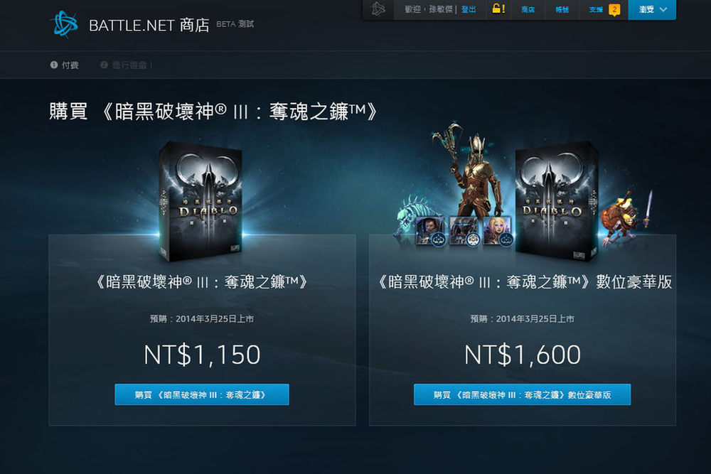Image resolution: width=711 pixels, height=474 pixels.
Task: Open the 商店 menu item
Action: [x=528, y=9]
